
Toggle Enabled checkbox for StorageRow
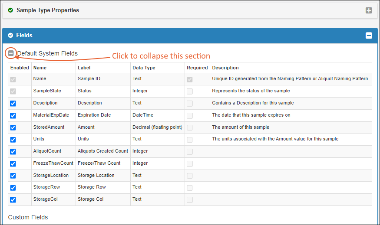tap(13, 188)
